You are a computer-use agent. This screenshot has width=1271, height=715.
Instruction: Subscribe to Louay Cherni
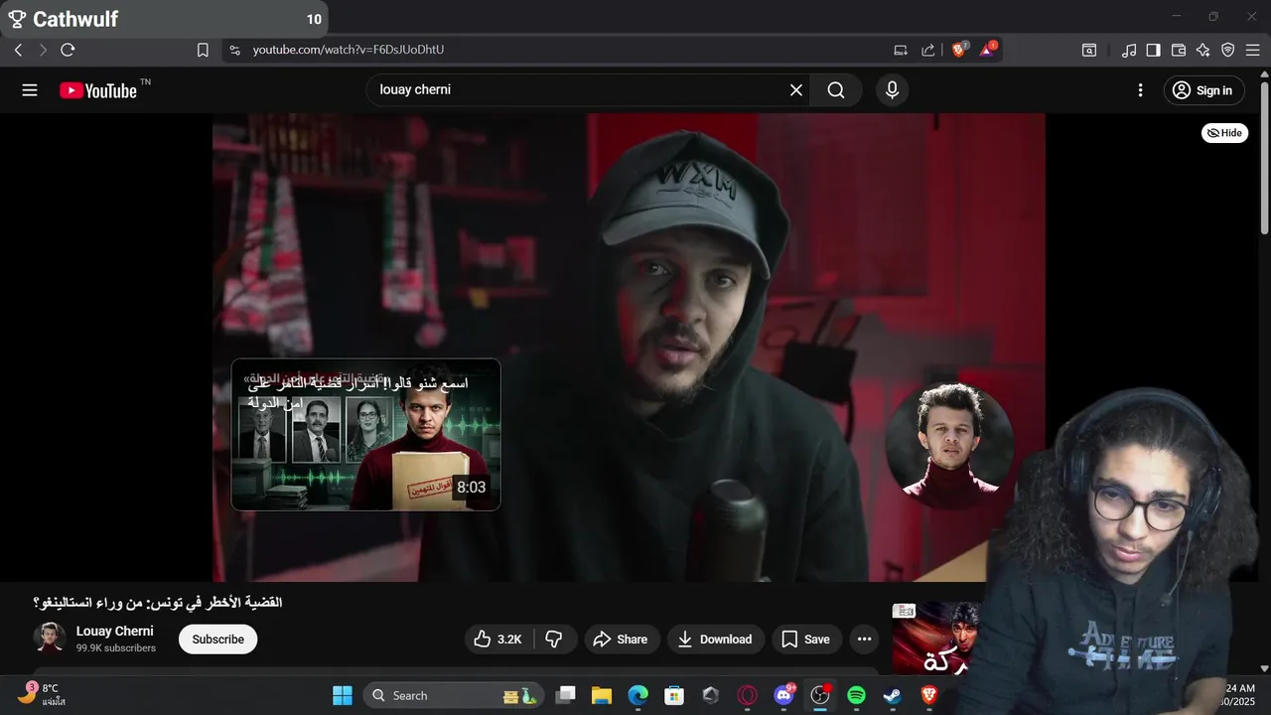[217, 640]
